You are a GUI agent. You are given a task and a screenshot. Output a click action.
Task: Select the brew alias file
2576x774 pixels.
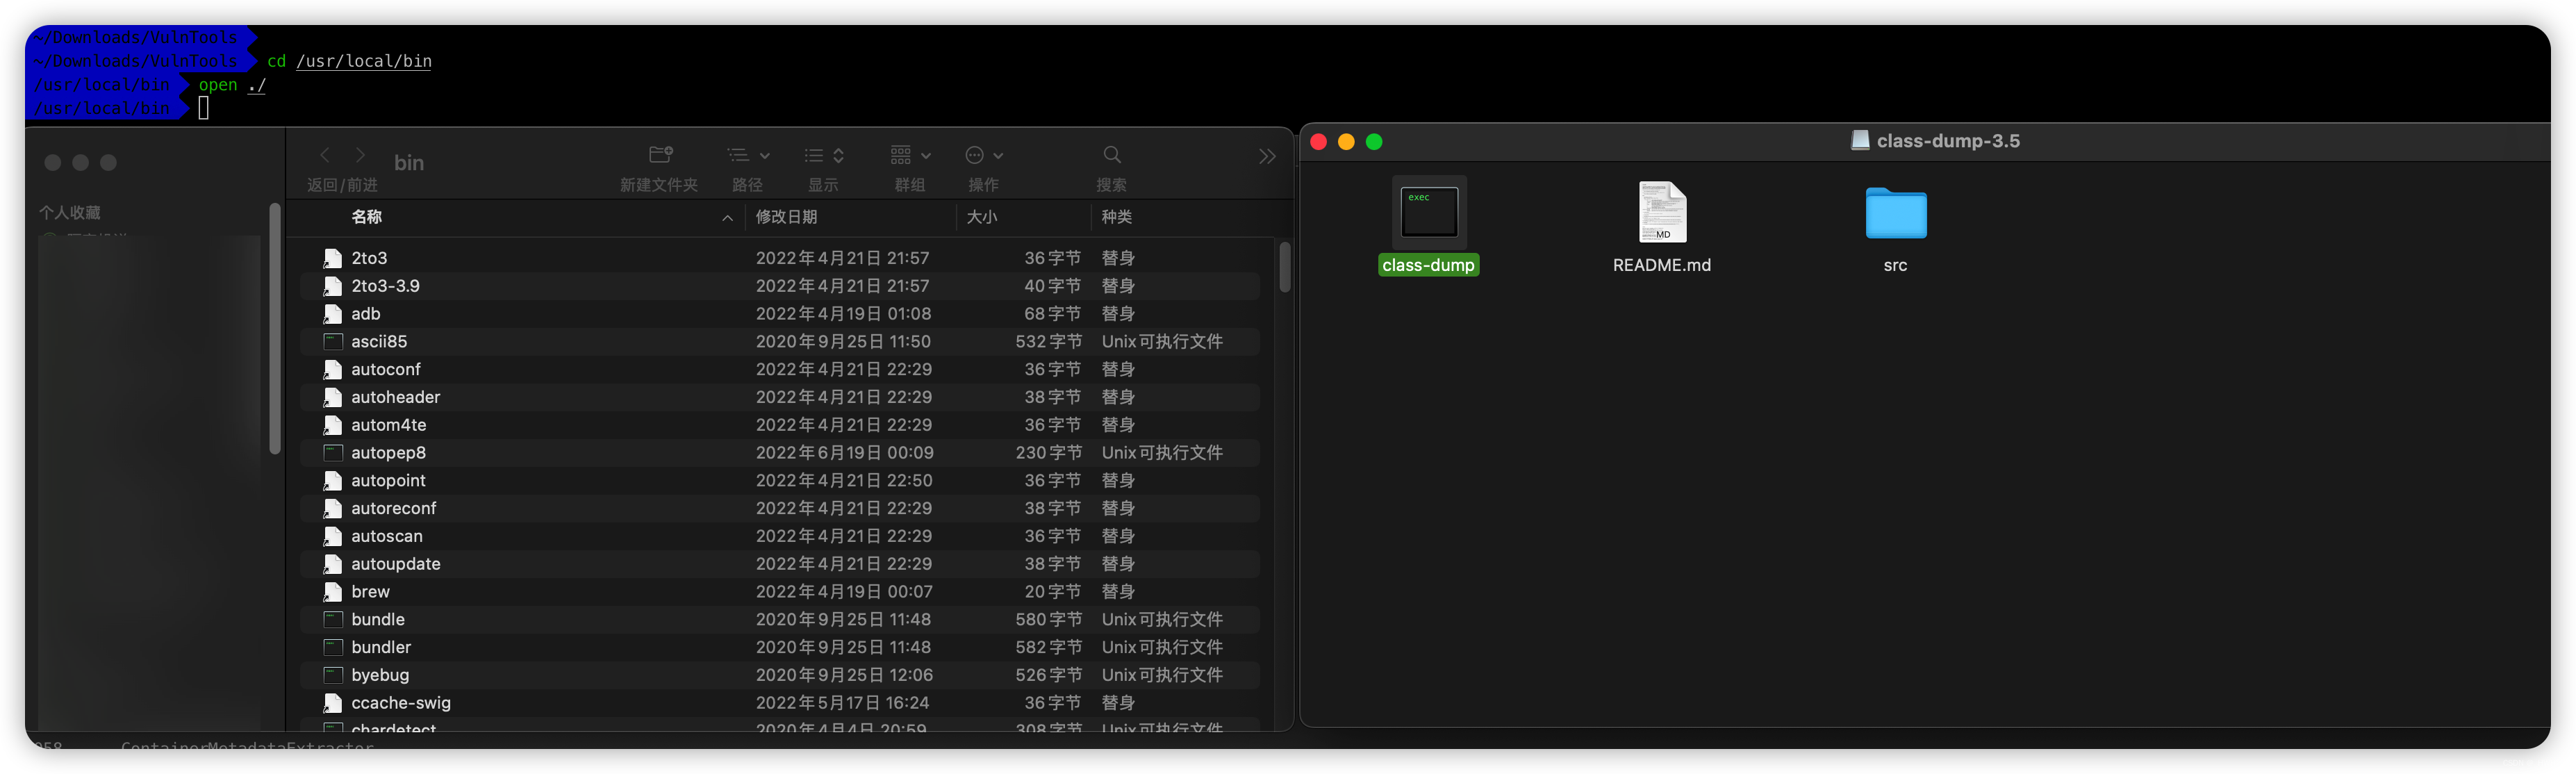[370, 592]
